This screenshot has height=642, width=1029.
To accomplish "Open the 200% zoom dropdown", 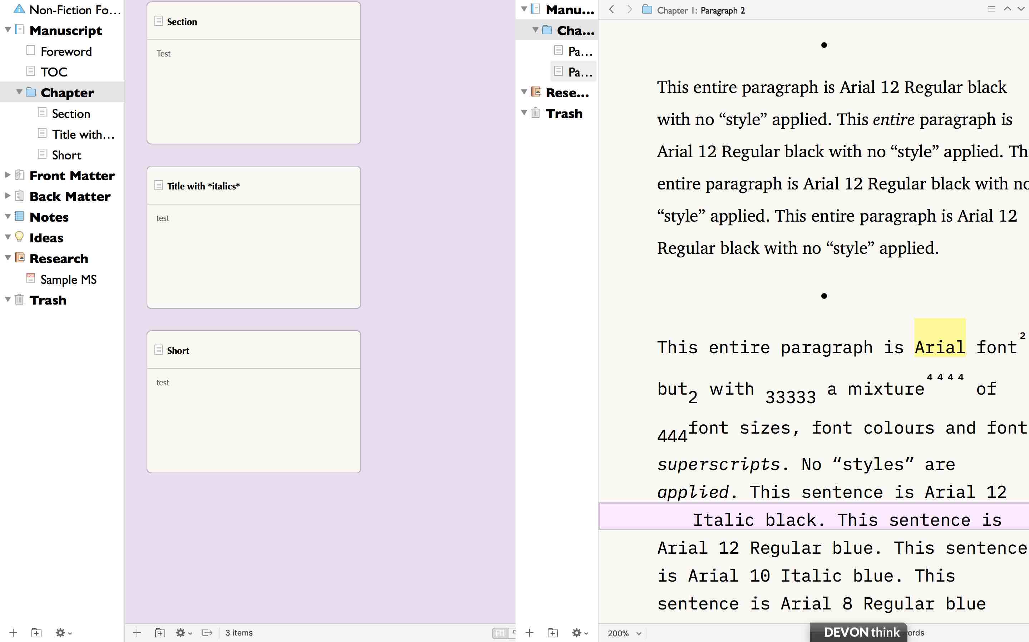I will click(x=624, y=633).
